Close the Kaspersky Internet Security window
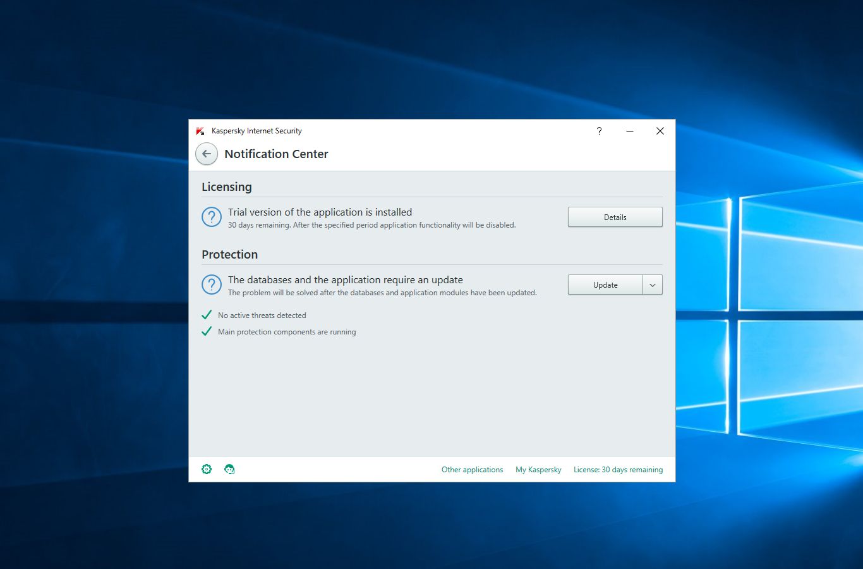 660,131
